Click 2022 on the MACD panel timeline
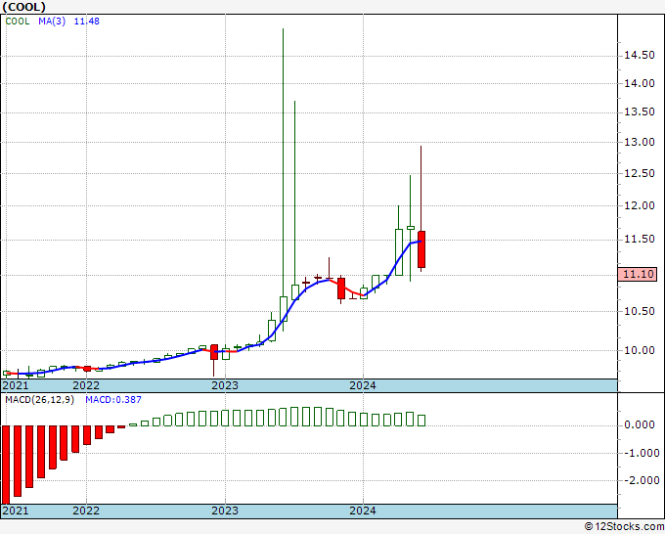Viewport: 665px width, 534px height. [86, 511]
